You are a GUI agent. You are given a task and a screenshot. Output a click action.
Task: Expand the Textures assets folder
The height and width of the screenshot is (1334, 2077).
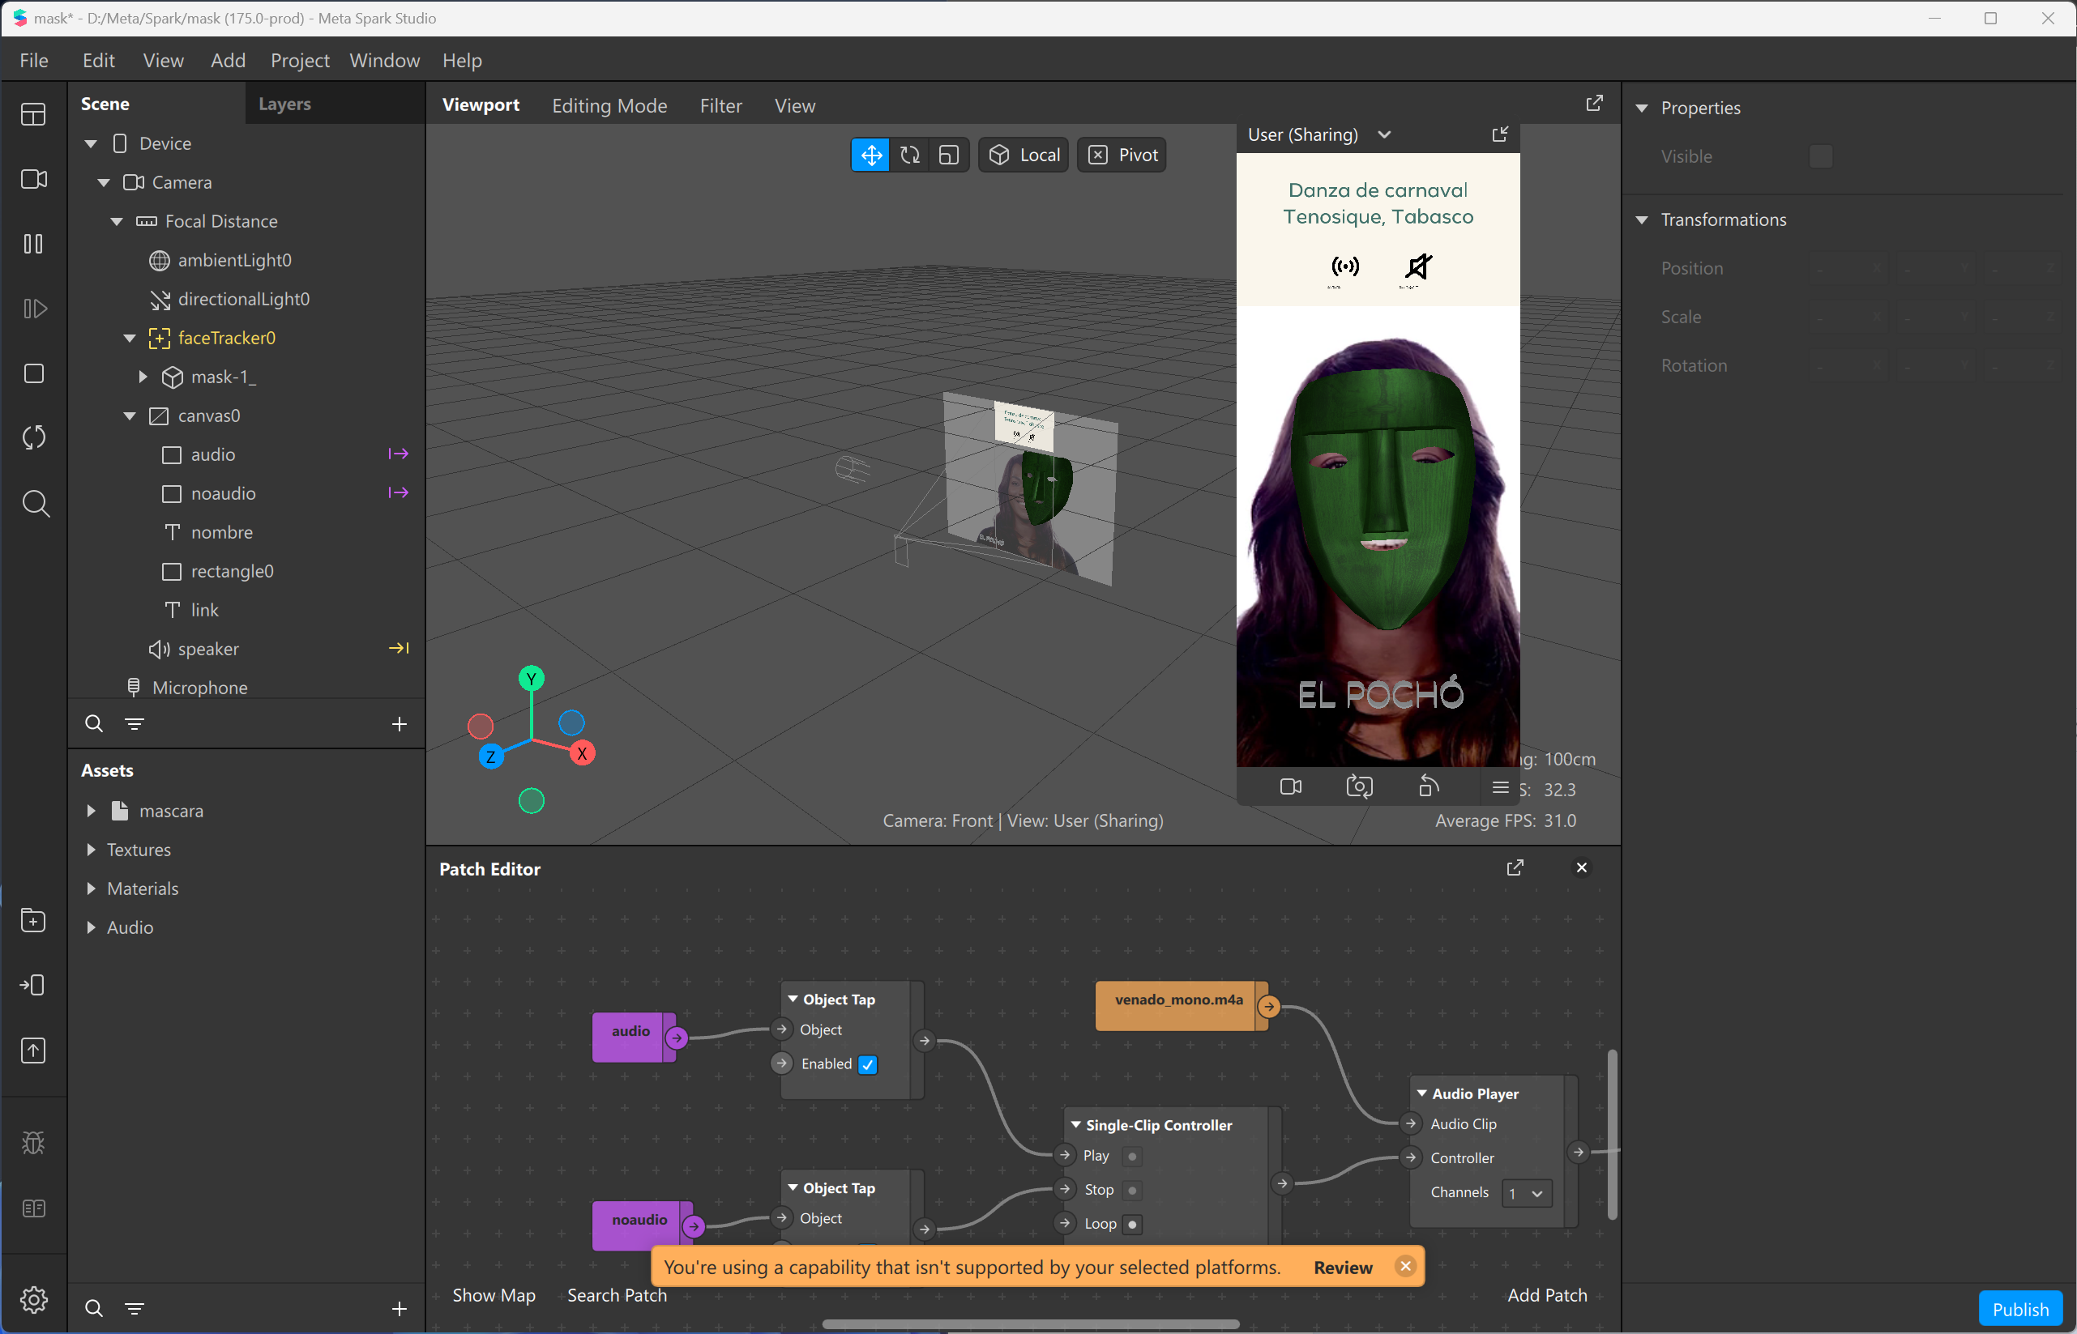click(x=91, y=850)
